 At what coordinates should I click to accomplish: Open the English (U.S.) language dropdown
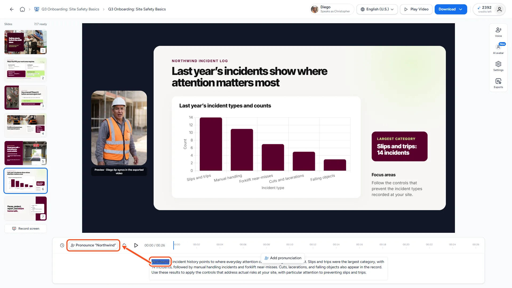coord(377,9)
